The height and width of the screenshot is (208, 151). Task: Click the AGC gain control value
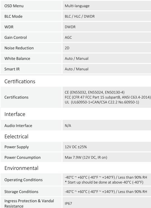[68, 37]
